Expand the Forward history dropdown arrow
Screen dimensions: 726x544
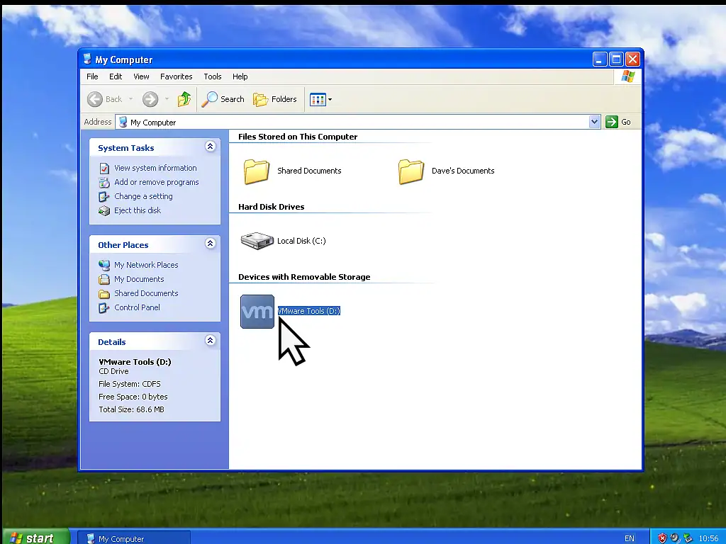point(167,99)
